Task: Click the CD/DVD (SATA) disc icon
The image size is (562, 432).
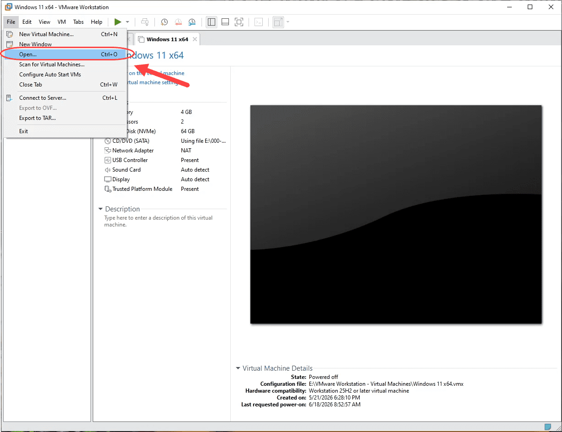Action: 108,141
